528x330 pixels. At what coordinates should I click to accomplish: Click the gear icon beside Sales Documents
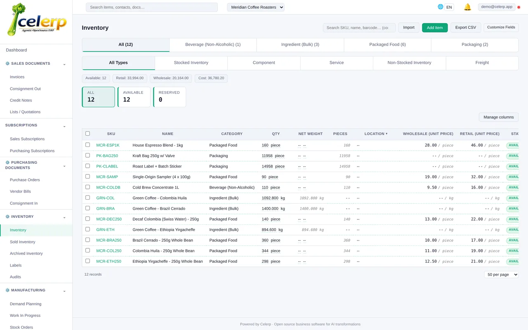(x=7, y=64)
